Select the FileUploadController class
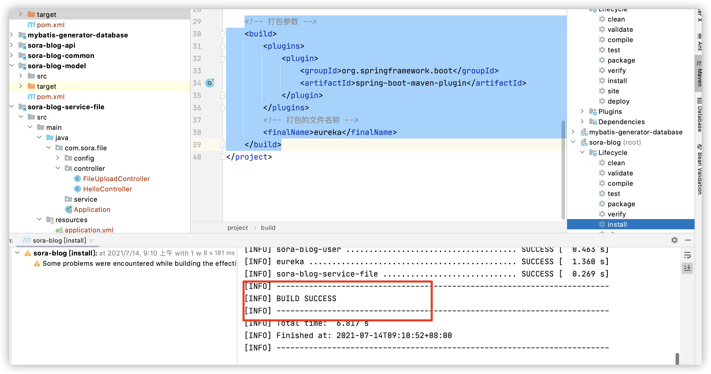Image resolution: width=711 pixels, height=374 pixels. (116, 179)
